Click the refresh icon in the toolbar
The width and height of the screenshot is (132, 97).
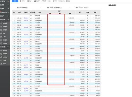54,1
